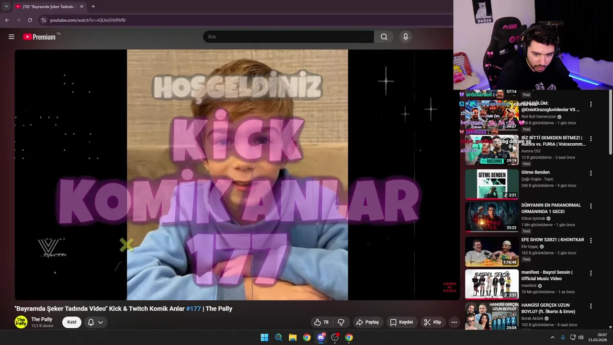This screenshot has width=613, height=345.
Task: Open first Chrome icon on taskbar
Action: [306, 337]
